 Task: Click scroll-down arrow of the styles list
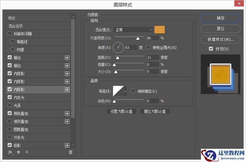click(73, 145)
